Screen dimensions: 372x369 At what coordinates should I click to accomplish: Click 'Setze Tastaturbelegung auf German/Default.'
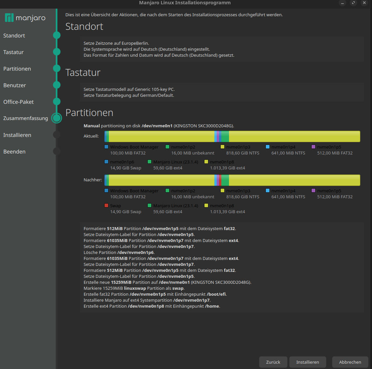tap(129, 95)
